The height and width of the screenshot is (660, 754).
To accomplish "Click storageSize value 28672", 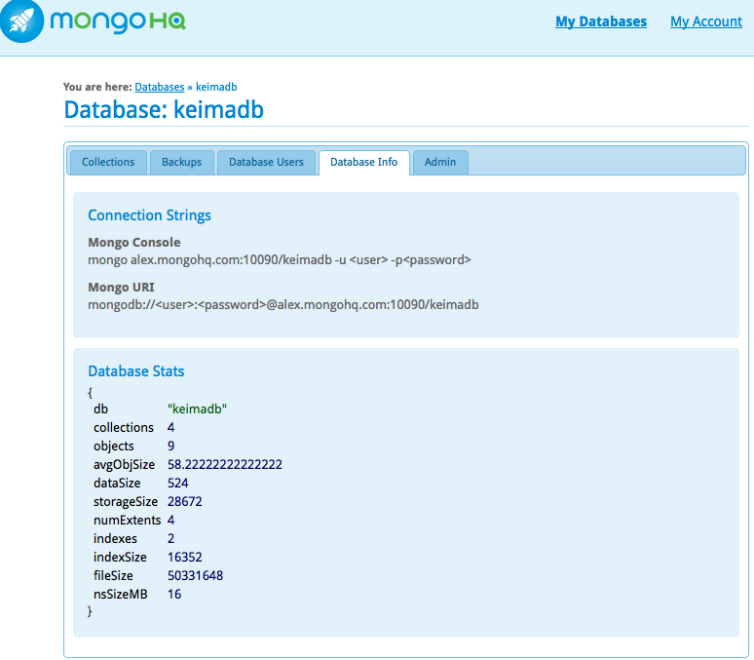I will (x=185, y=502).
